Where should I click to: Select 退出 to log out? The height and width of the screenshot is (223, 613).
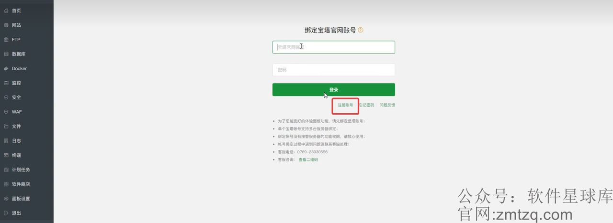(x=16, y=213)
